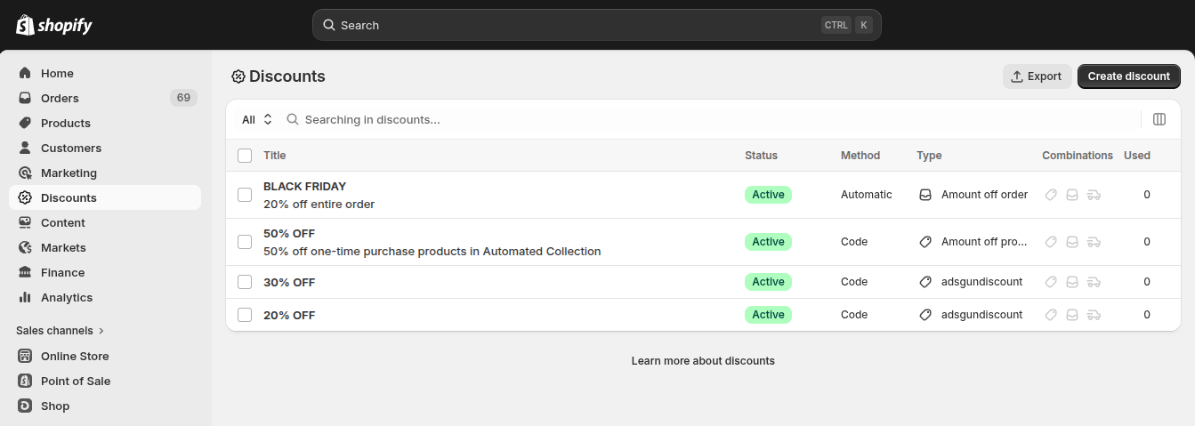This screenshot has height=426, width=1195.
Task: Check the 50% OFF discount row
Action: click(x=245, y=242)
